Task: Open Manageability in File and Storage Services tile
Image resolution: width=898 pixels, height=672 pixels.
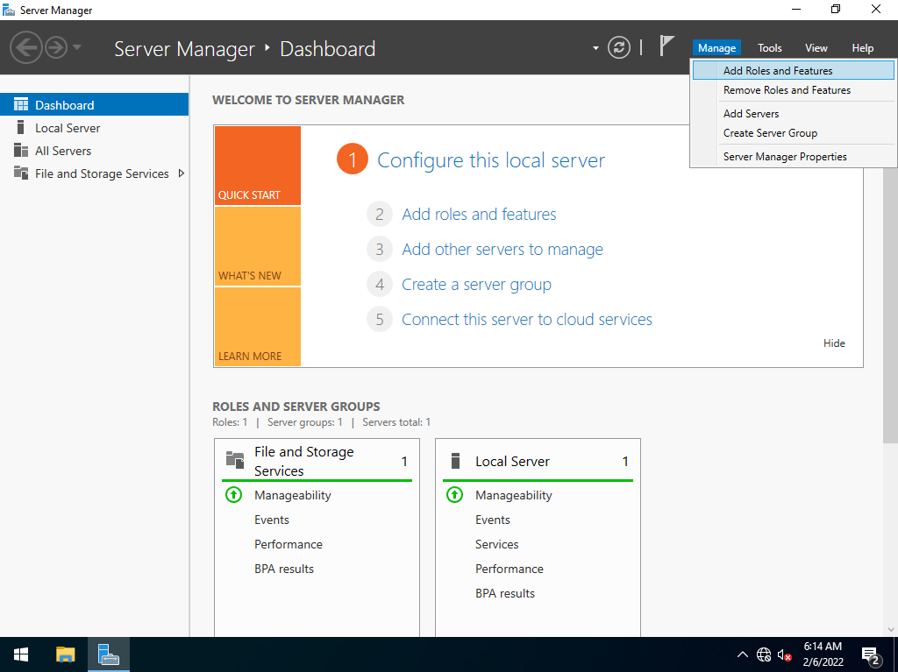Action: 293,495
